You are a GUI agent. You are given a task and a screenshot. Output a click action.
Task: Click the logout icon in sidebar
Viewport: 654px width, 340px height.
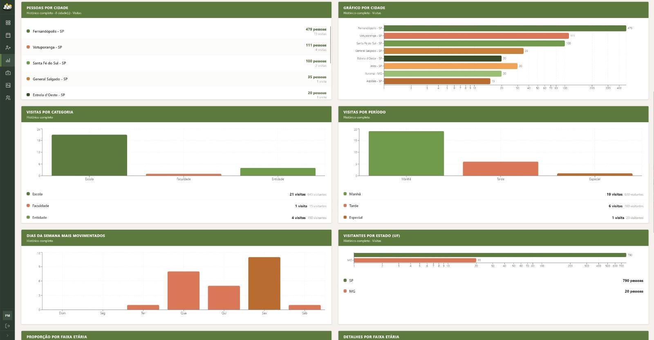[7, 326]
